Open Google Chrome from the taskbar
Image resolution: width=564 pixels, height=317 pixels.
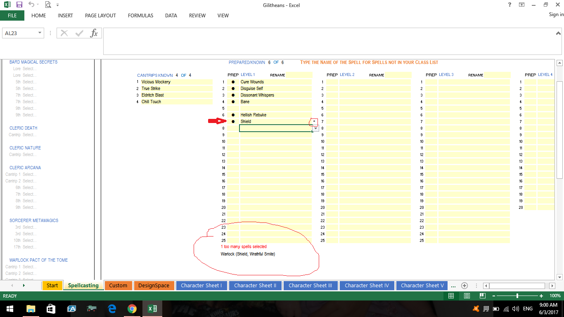(132, 308)
